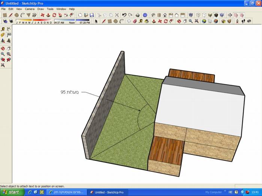Open the Draw menu
The width and height of the screenshot is (262, 196).
[40, 9]
